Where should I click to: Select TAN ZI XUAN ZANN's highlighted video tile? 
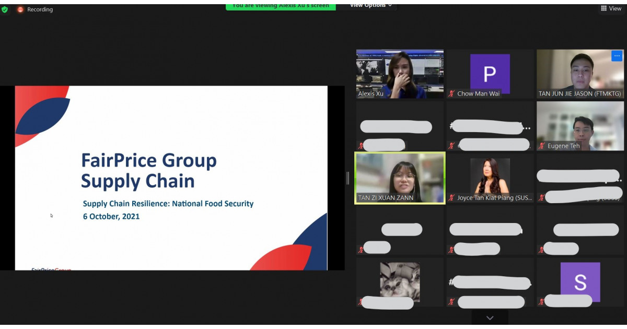click(x=400, y=178)
